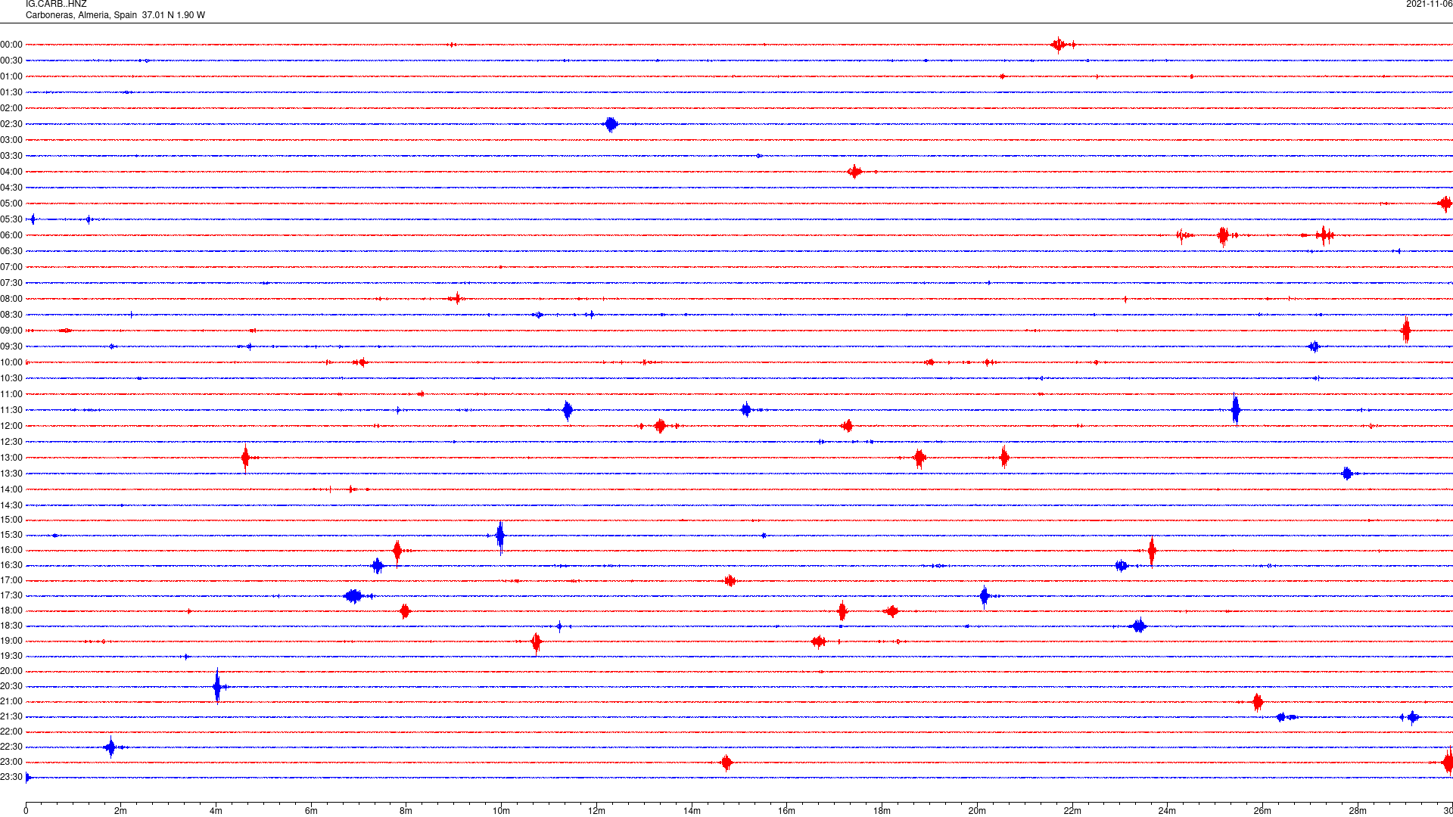
Task: Select the 17:30 time row label
Action: (11, 595)
